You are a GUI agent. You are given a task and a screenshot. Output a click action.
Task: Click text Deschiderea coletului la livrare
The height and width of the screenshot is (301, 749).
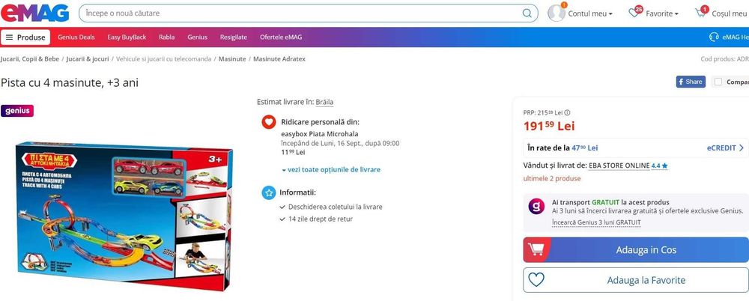coord(336,207)
